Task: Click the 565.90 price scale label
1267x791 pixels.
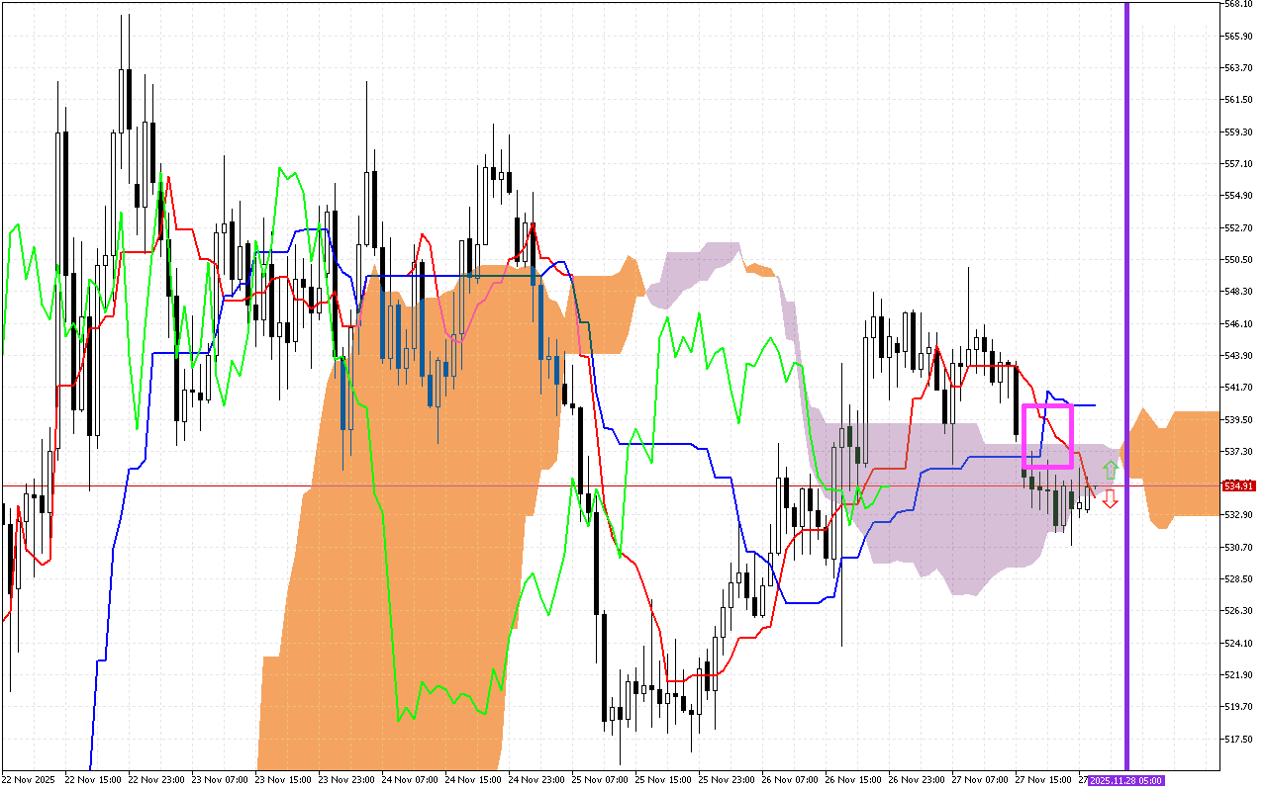Action: 1239,37
